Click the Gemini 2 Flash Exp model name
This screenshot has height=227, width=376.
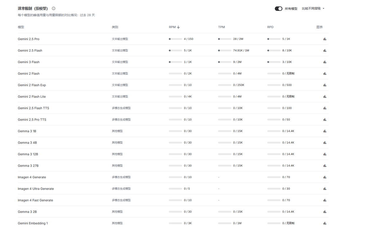[x=32, y=85]
